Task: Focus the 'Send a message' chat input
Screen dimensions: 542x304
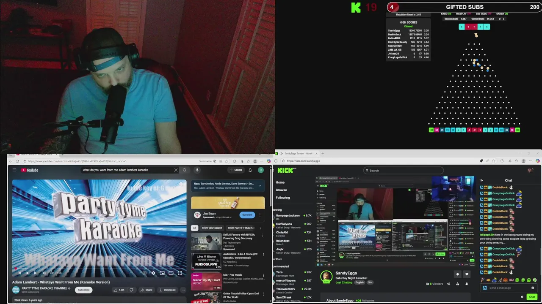Action: click(508, 288)
